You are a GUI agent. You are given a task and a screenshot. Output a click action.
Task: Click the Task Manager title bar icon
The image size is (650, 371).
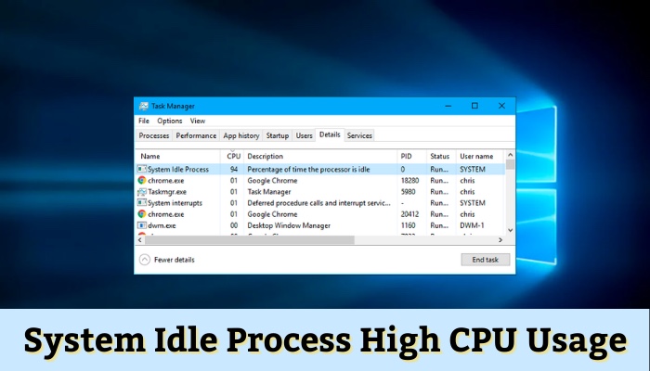143,106
